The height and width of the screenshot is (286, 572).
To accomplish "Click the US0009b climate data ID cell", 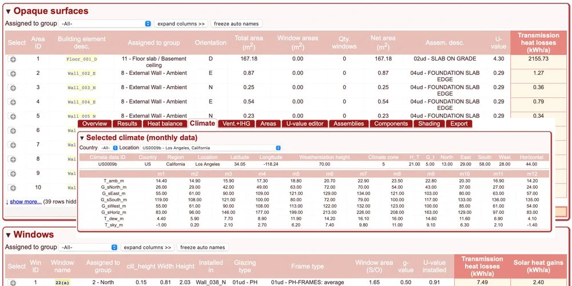I will pos(108,164).
